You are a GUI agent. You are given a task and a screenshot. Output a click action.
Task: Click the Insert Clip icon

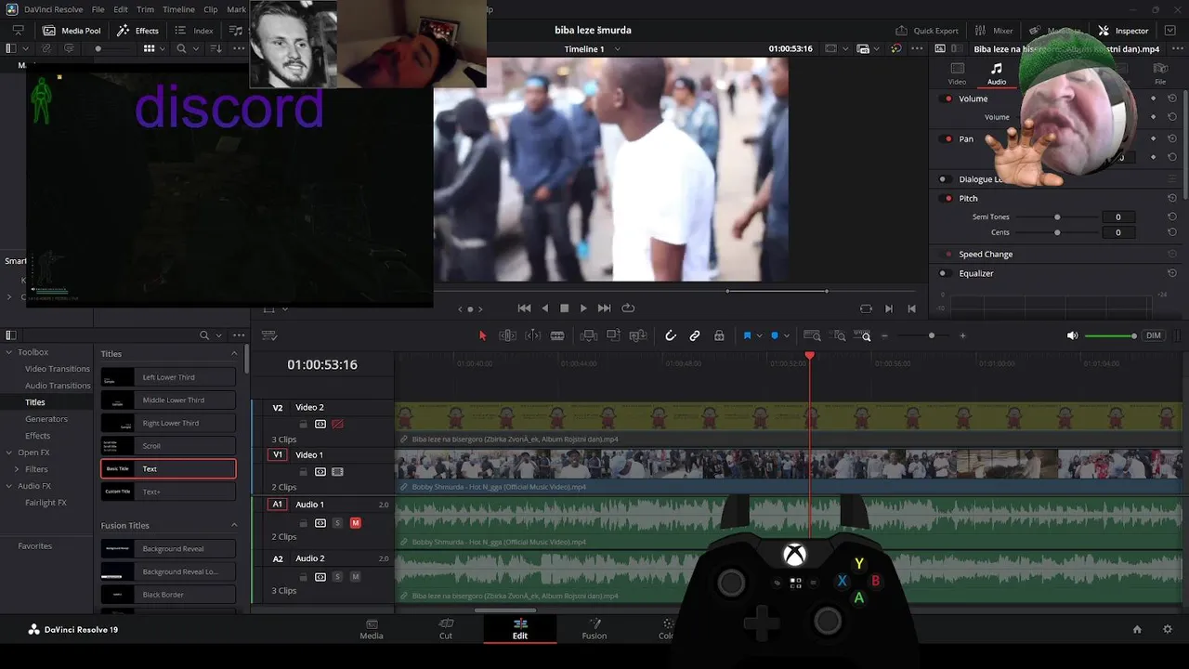tap(588, 335)
